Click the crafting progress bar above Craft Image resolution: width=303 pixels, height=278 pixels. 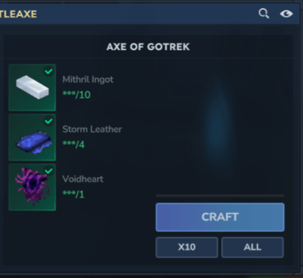tap(220, 195)
